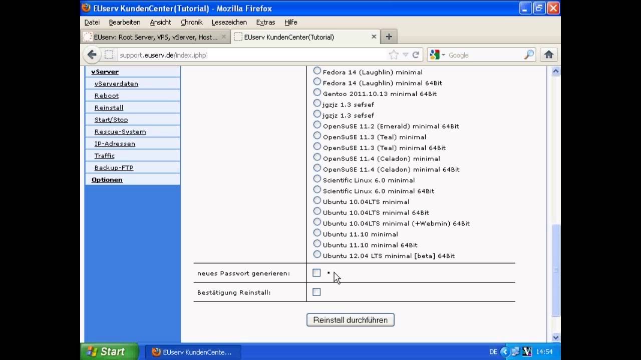
Task: Click the tray expand arrow icon
Action: click(x=505, y=352)
